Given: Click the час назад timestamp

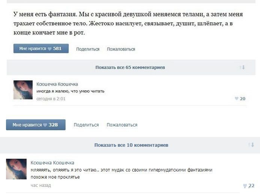Looking at the screenshot, I should pyautogui.click(x=41, y=185).
